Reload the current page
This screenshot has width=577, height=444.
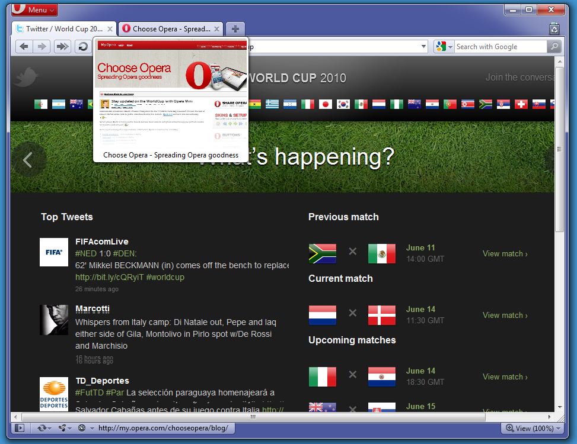tap(83, 46)
